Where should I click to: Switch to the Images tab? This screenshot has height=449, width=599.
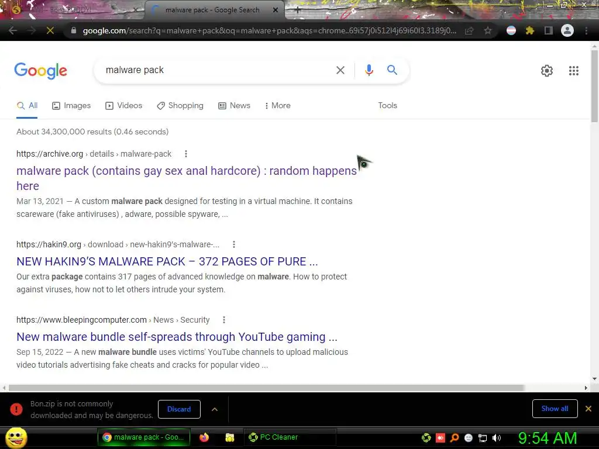(x=71, y=106)
